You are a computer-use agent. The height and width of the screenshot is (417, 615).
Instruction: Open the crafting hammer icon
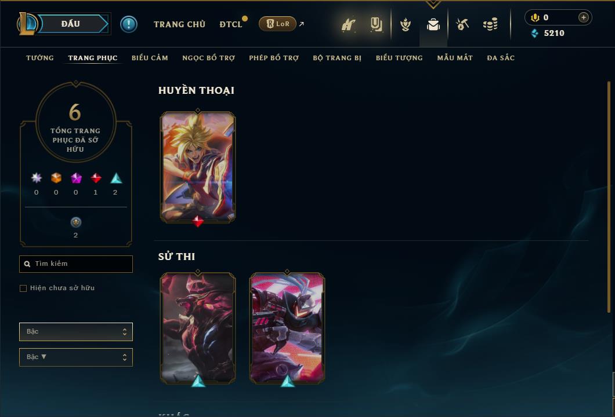pyautogui.click(x=462, y=25)
